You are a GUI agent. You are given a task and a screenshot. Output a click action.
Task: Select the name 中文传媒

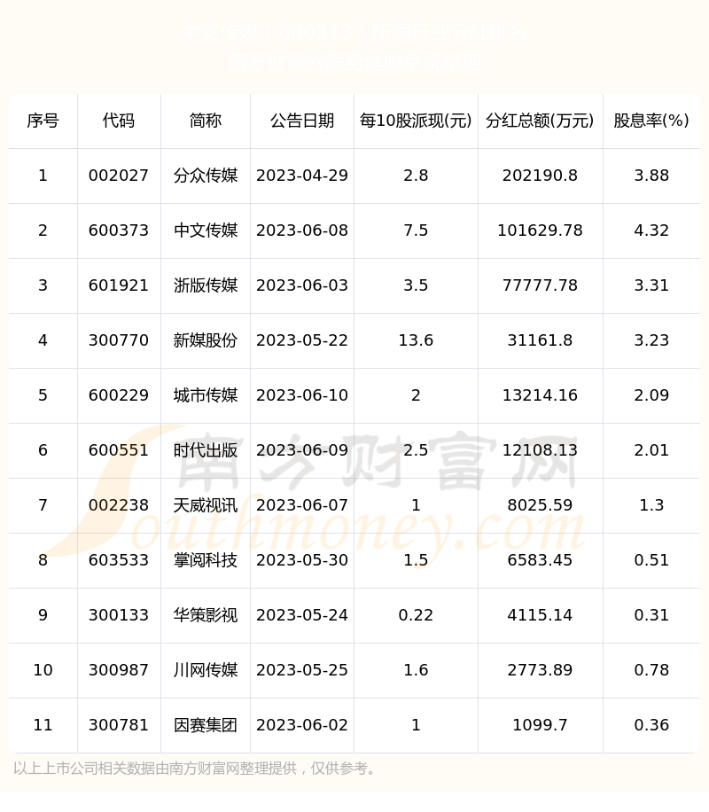(206, 230)
